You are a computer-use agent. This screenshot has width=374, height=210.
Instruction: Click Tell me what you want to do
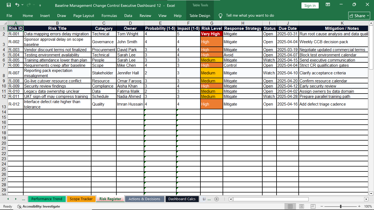pyautogui.click(x=250, y=16)
